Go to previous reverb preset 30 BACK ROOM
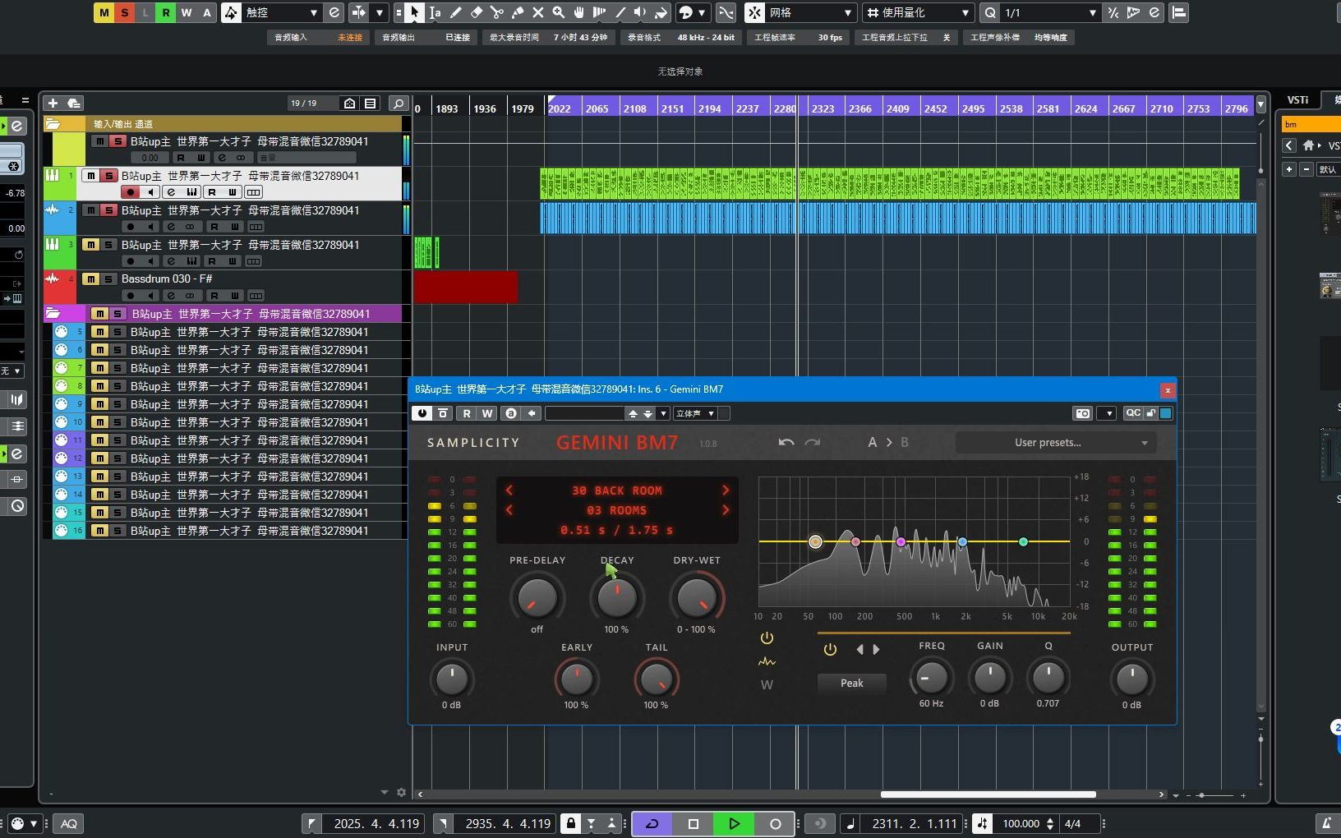The height and width of the screenshot is (838, 1341). pos(509,490)
